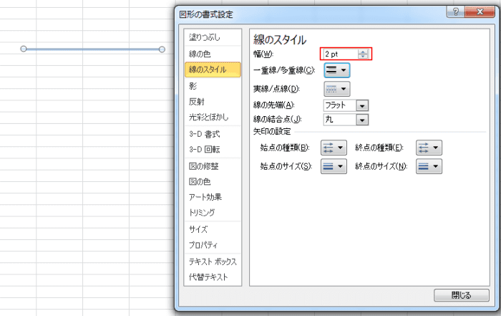This screenshot has height=316, width=501.
Task: Open 実線/点線 dash type dropdown
Action: pos(337,89)
